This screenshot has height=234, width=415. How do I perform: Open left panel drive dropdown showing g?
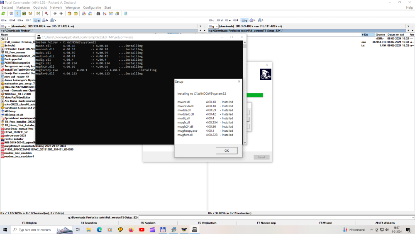pos(6,26)
